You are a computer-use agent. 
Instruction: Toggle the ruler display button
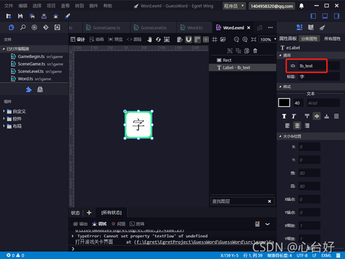[197, 39]
